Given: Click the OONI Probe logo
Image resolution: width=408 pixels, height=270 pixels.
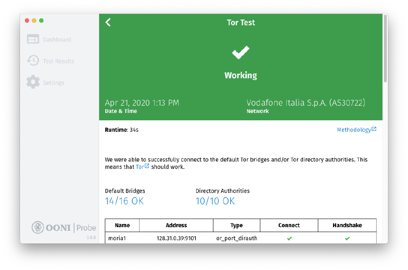Looking at the screenshot, I should click(x=64, y=228).
